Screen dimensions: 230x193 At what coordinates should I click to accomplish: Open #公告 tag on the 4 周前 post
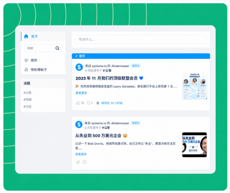pyautogui.click(x=107, y=70)
